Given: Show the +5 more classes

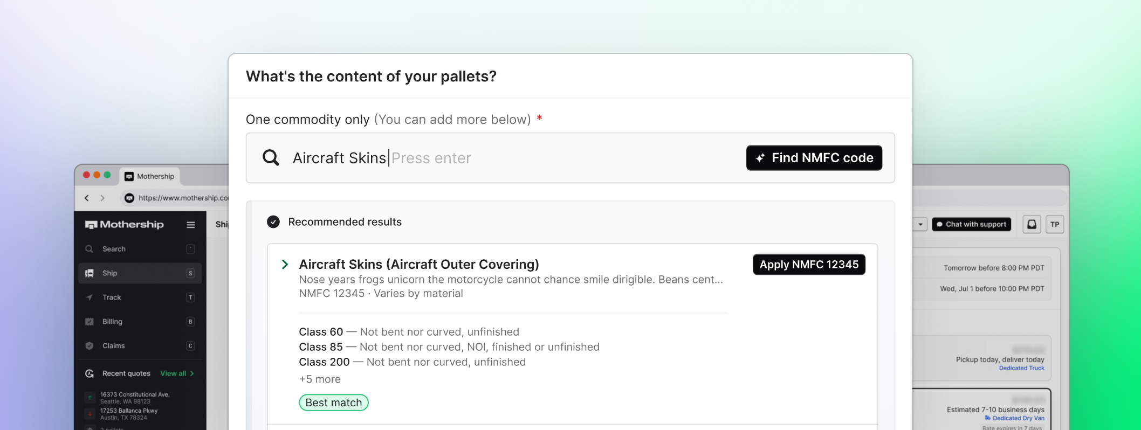Looking at the screenshot, I should tap(320, 379).
